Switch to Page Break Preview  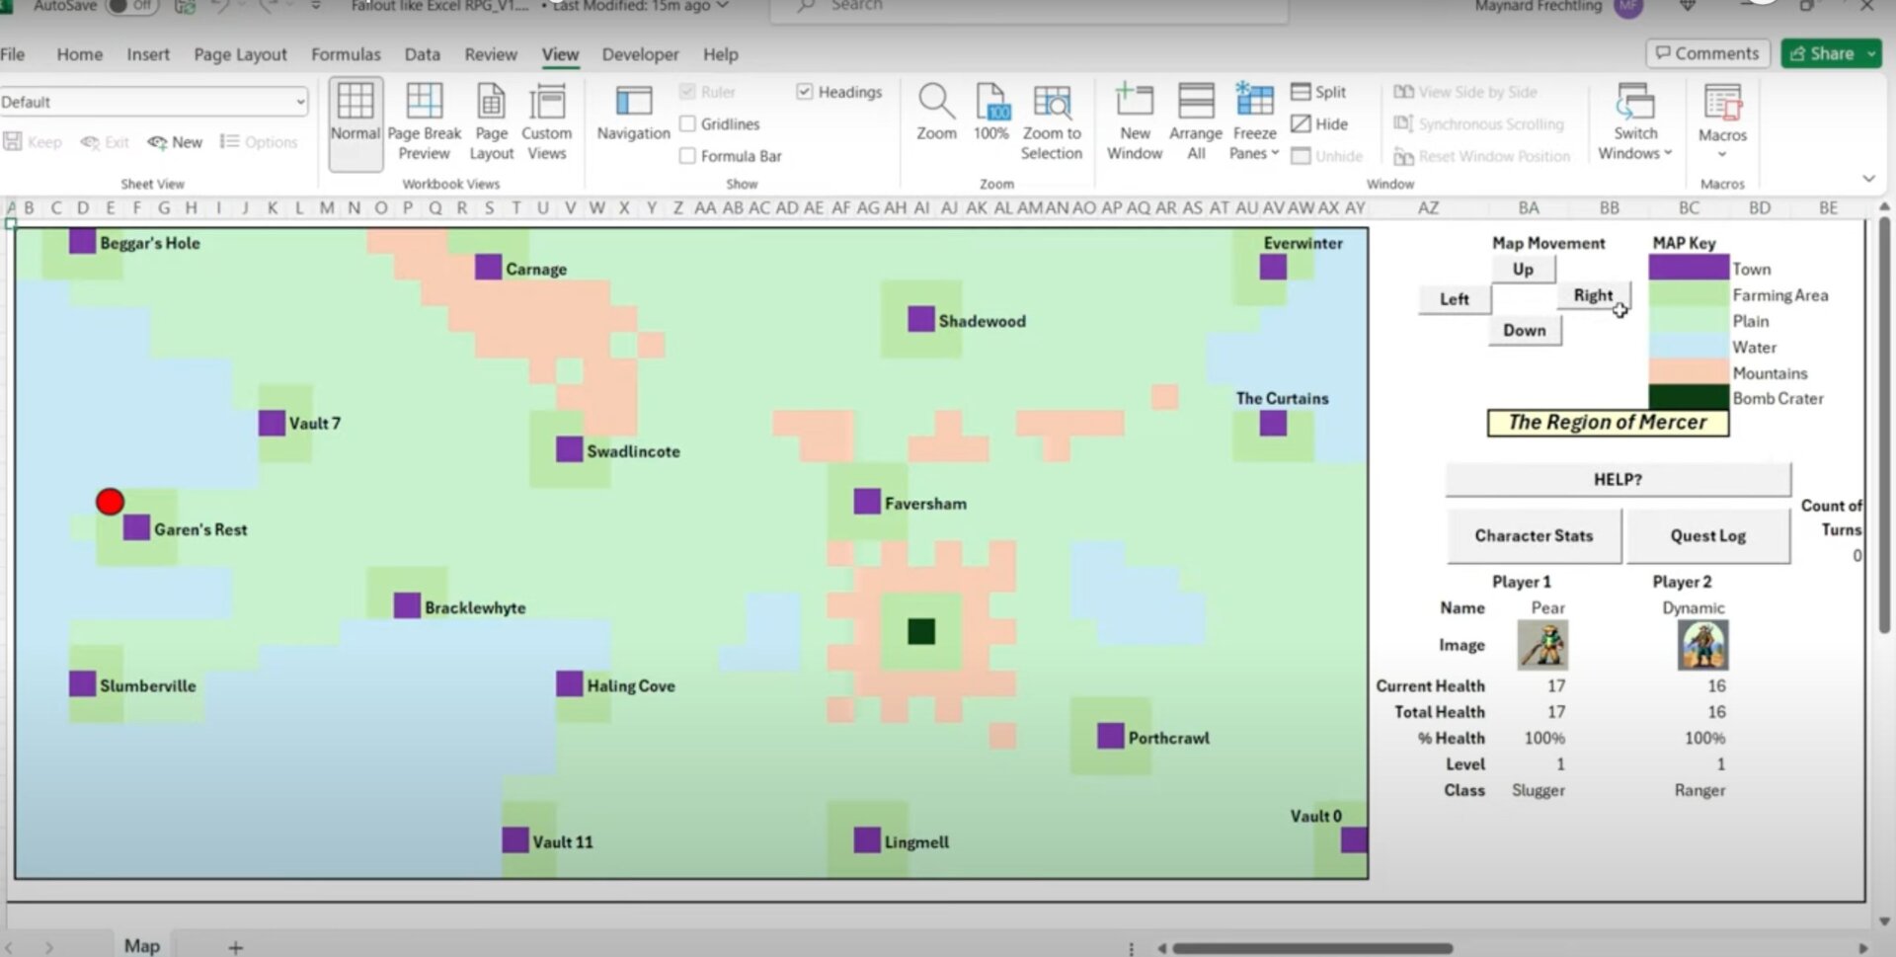424,120
